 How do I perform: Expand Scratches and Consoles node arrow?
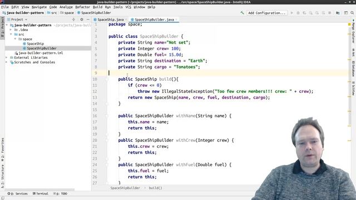point(7,62)
